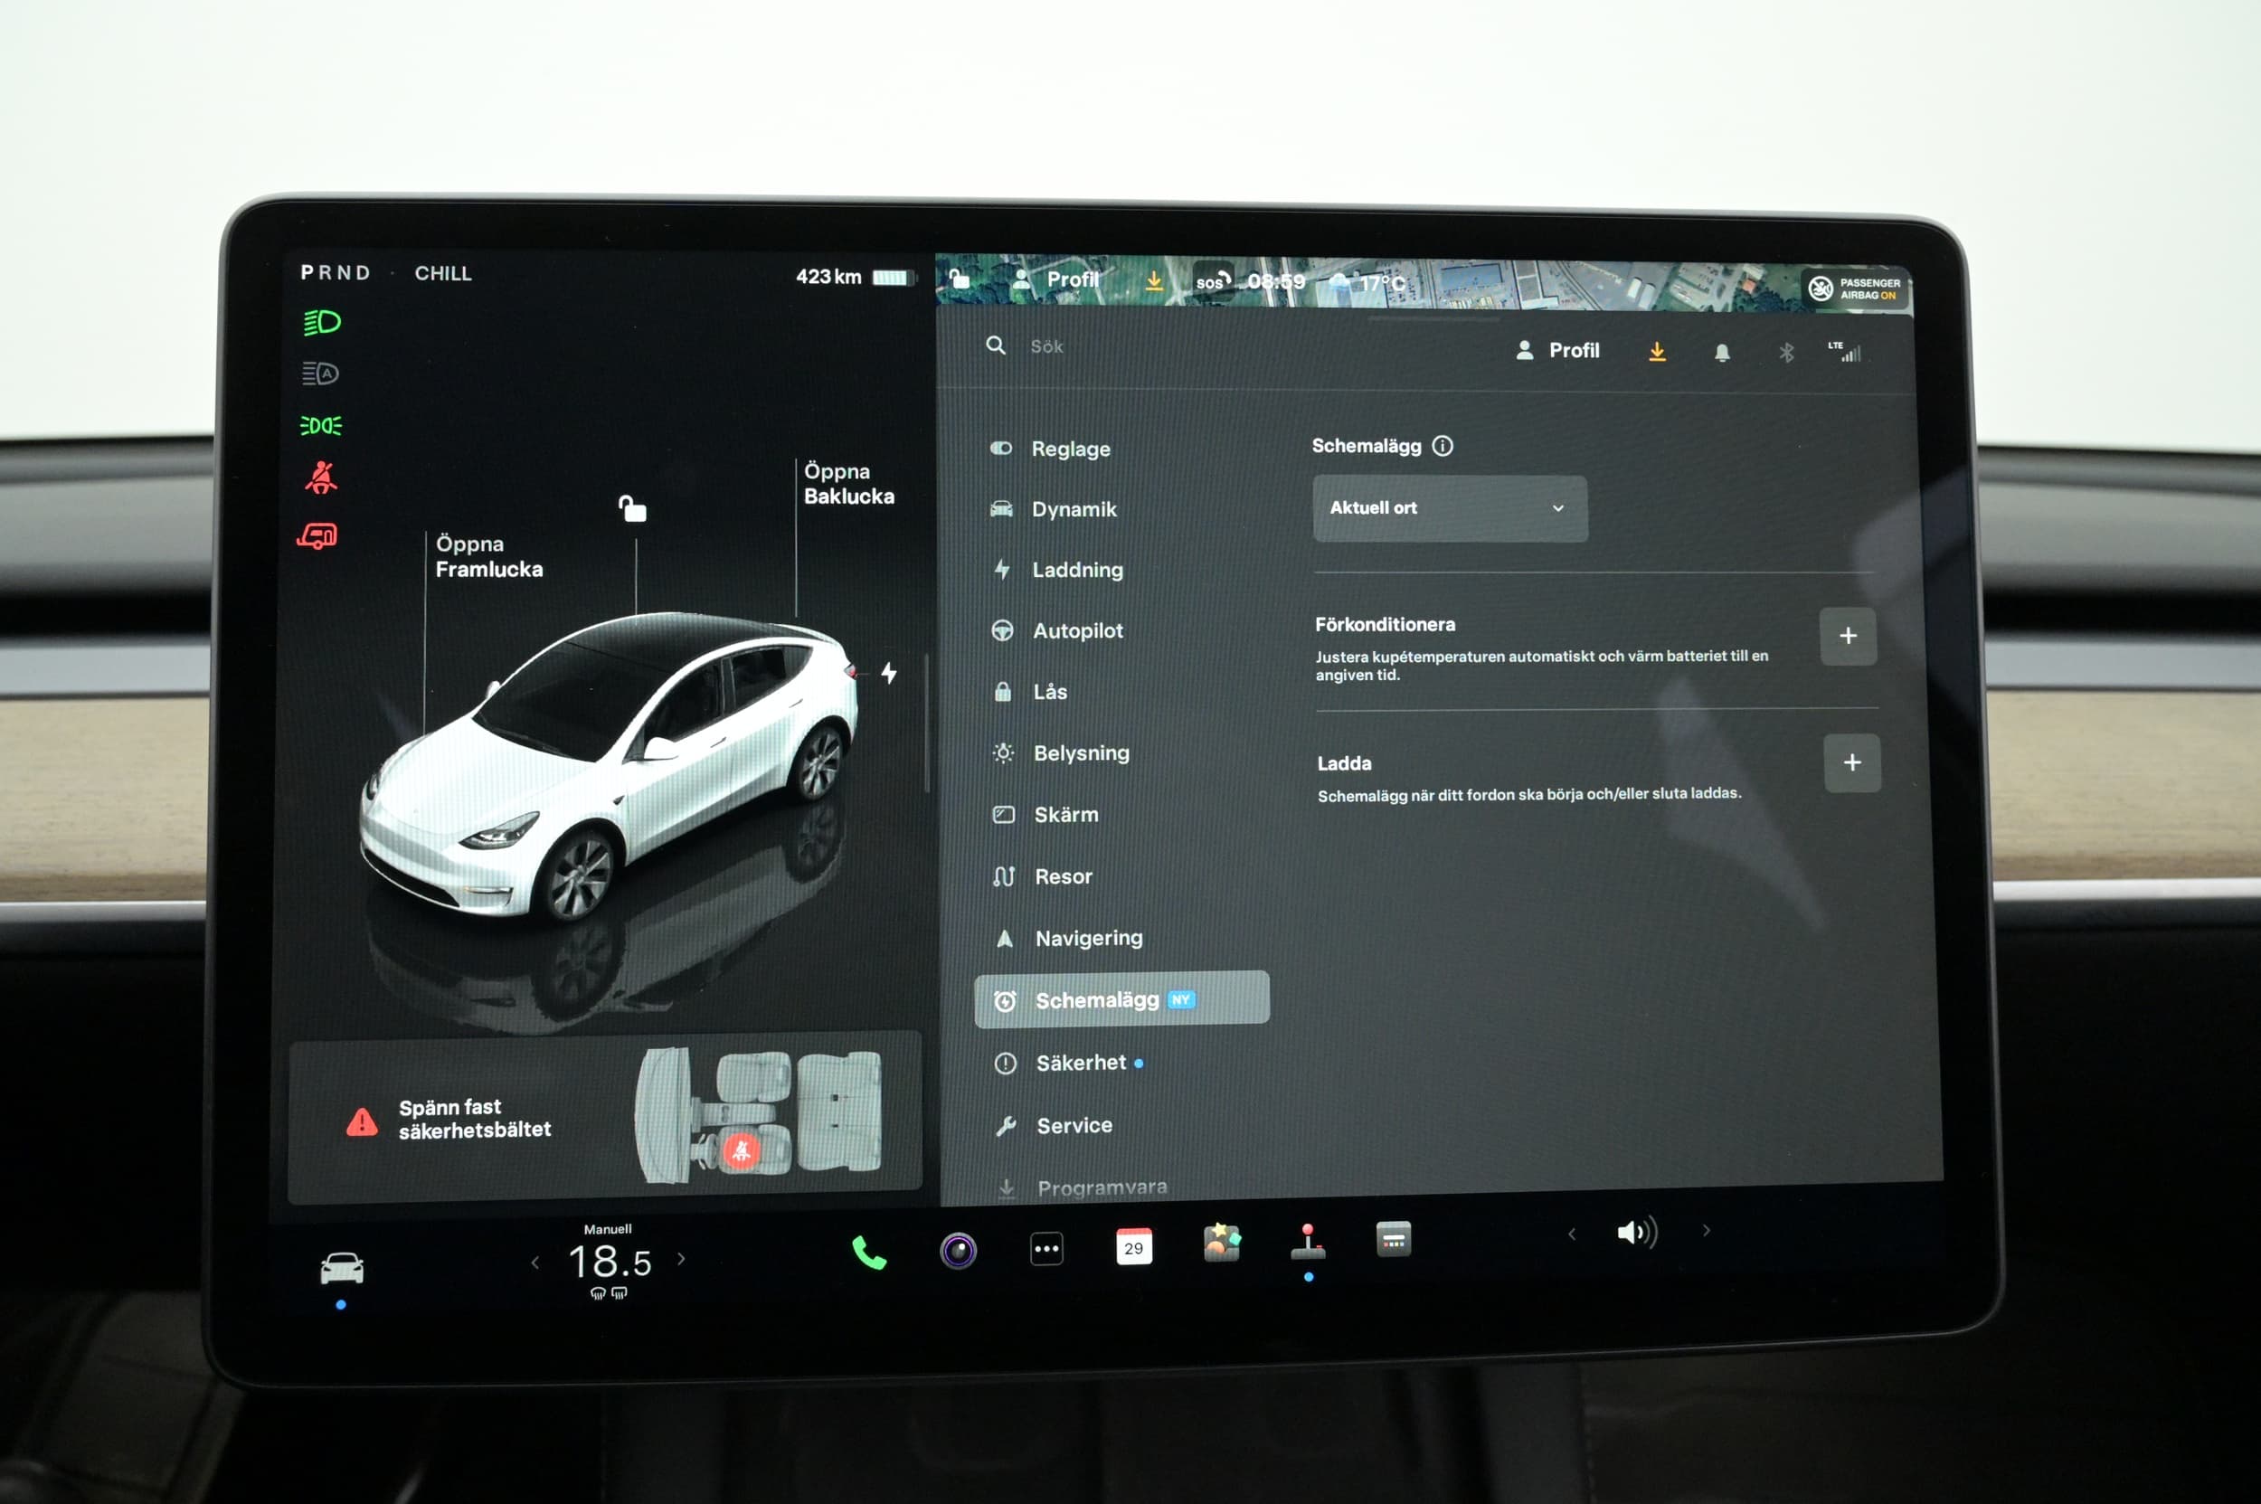The width and height of the screenshot is (2261, 1504).
Task: Open the phone app icon
Action: point(868,1253)
